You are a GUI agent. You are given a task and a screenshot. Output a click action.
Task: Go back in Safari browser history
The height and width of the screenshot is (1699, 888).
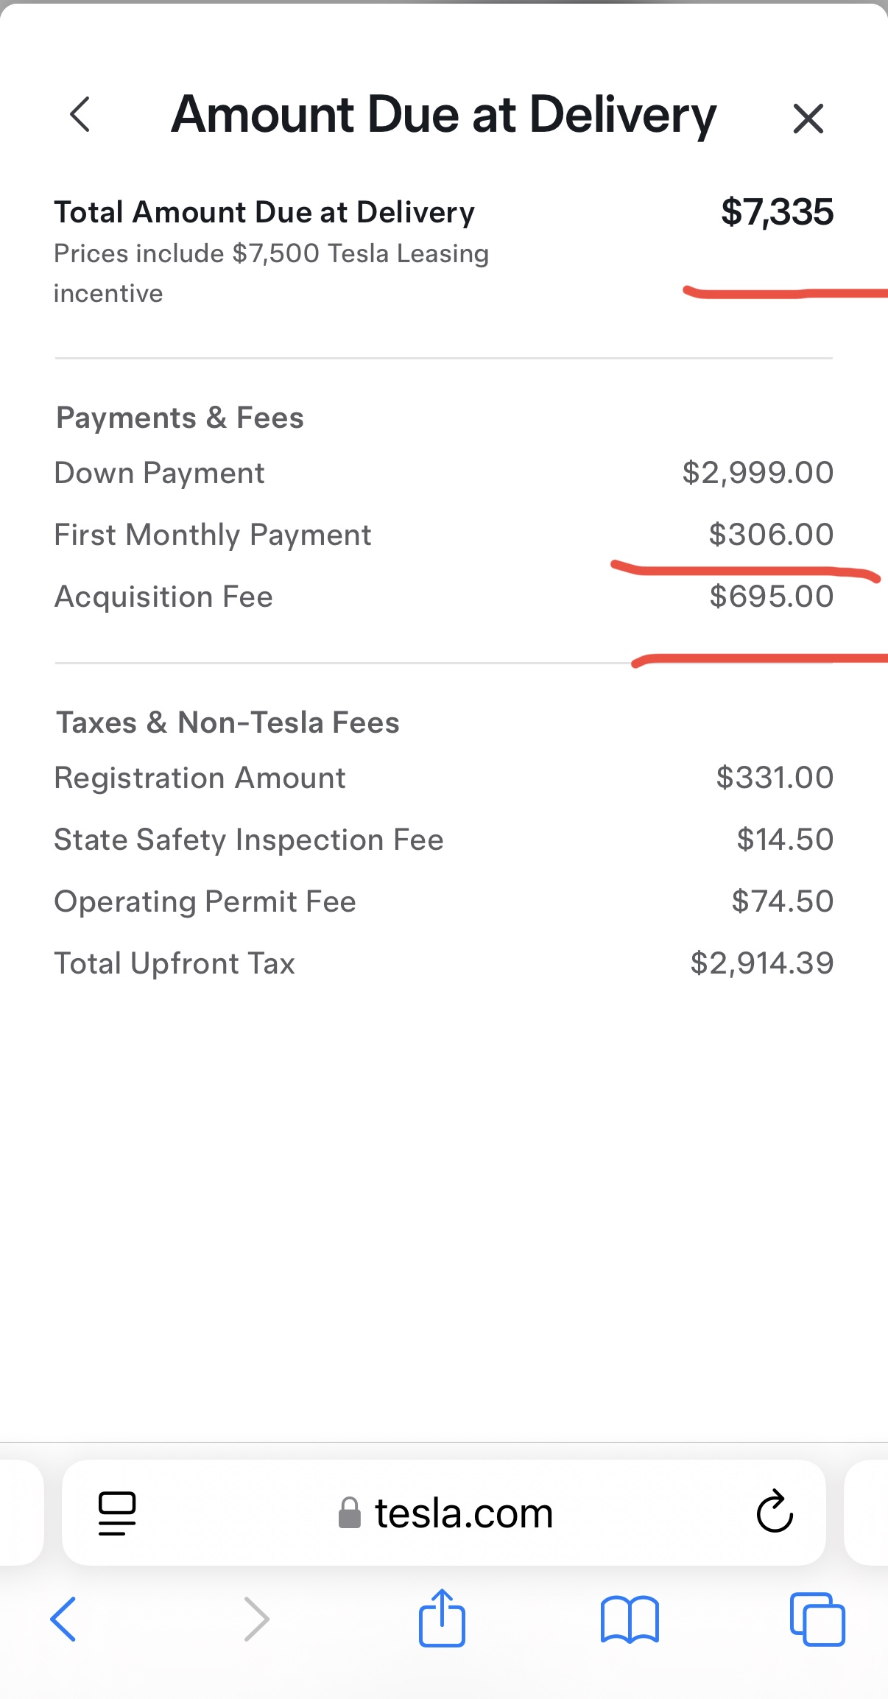(63, 1619)
